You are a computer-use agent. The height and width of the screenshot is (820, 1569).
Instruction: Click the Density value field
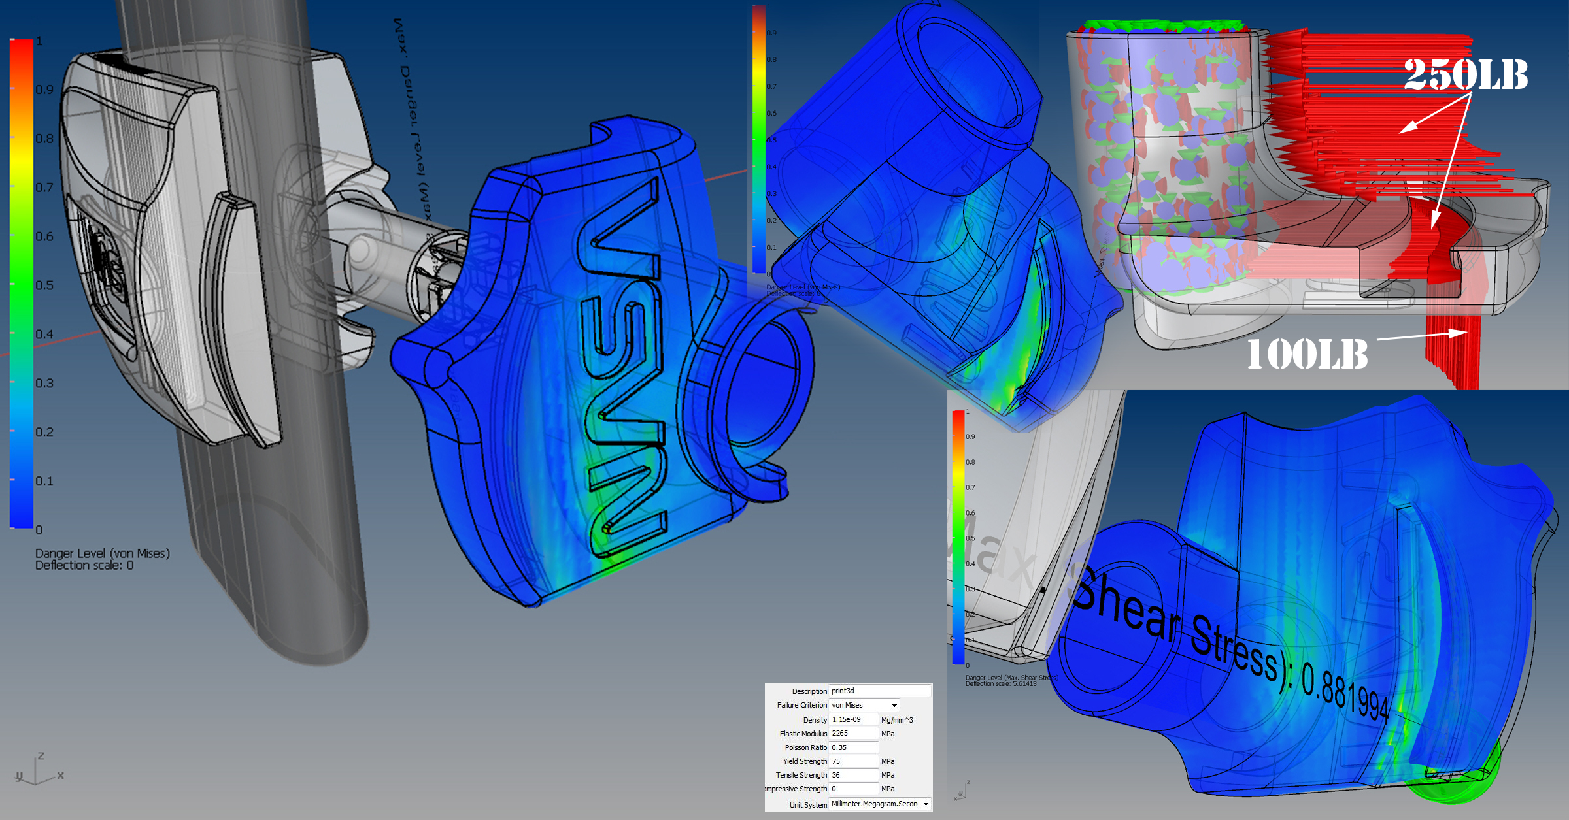coord(853,719)
